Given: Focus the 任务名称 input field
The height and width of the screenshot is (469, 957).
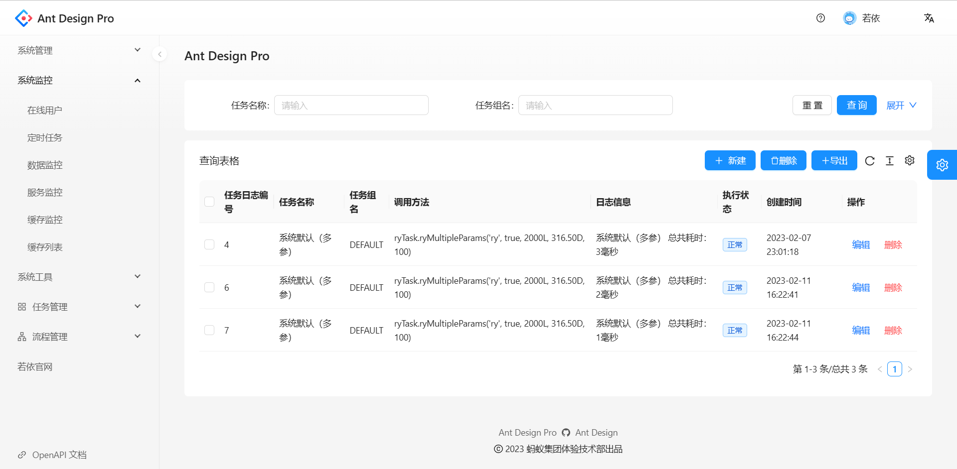Looking at the screenshot, I should 351,105.
